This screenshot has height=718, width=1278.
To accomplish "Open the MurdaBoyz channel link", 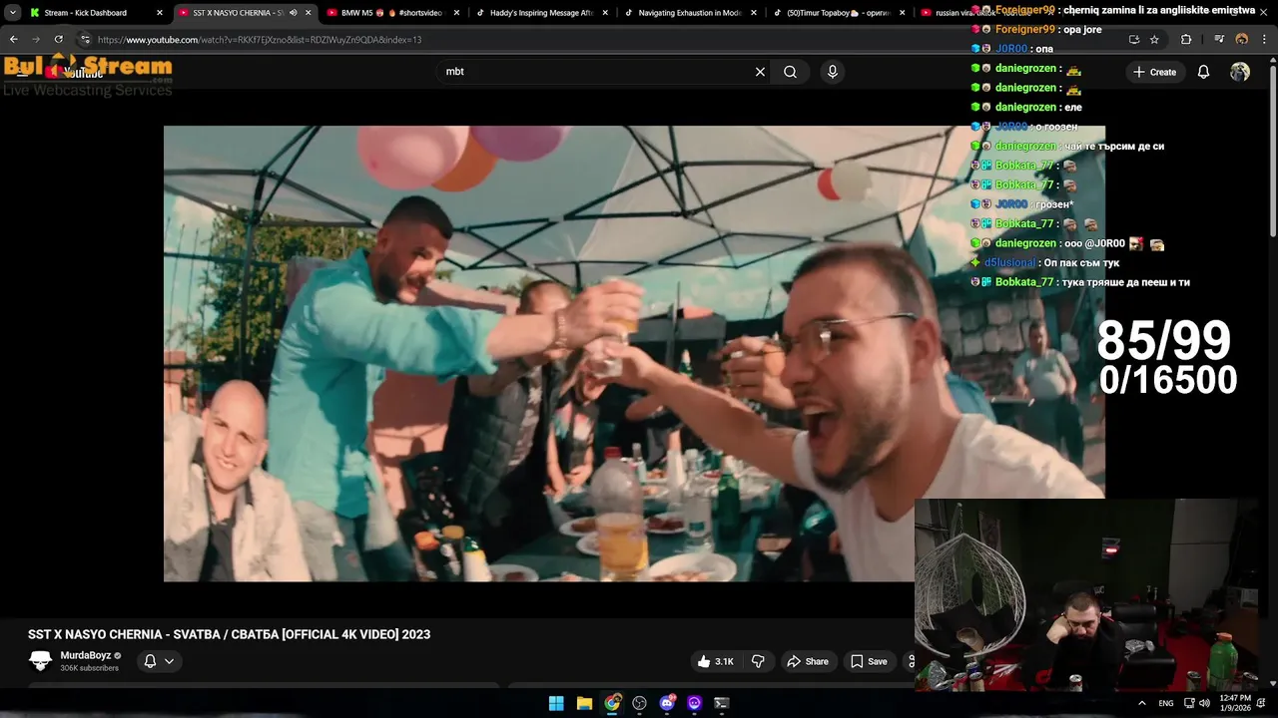I will pyautogui.click(x=86, y=655).
